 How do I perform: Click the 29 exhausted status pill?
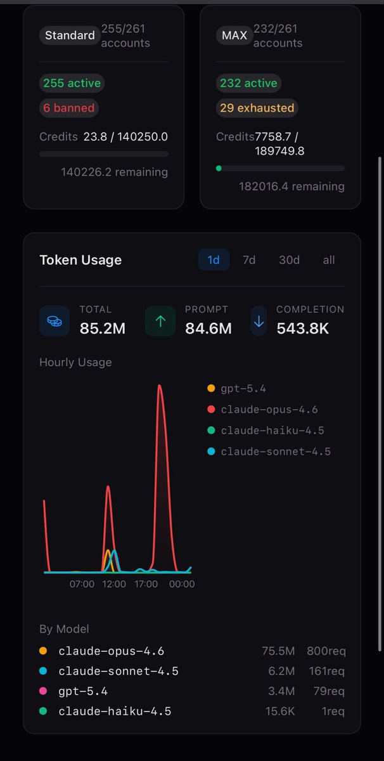[257, 108]
